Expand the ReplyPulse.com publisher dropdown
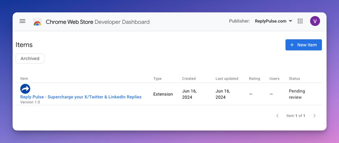 (274, 21)
